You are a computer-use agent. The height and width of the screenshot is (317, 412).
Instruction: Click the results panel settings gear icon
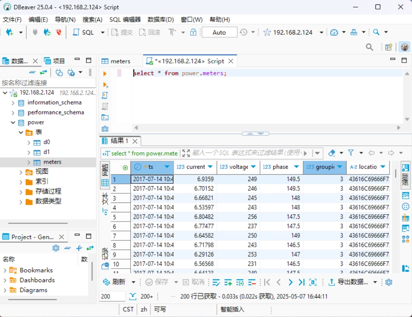[389, 282]
